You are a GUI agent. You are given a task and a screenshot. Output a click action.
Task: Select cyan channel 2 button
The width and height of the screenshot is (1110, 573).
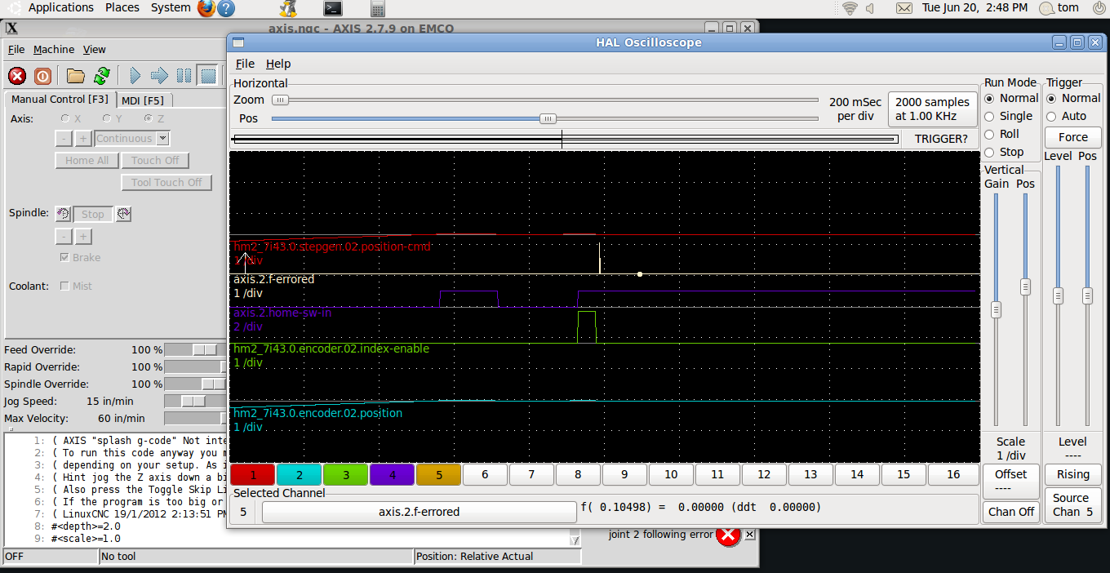point(300,474)
